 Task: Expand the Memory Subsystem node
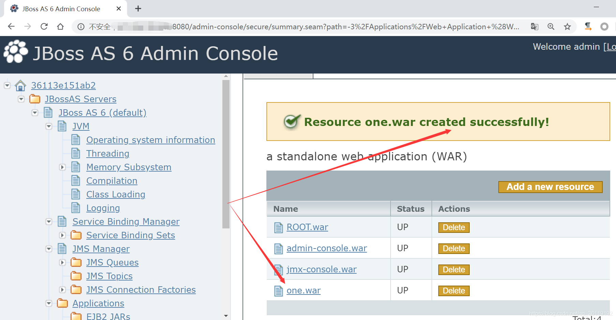point(62,167)
